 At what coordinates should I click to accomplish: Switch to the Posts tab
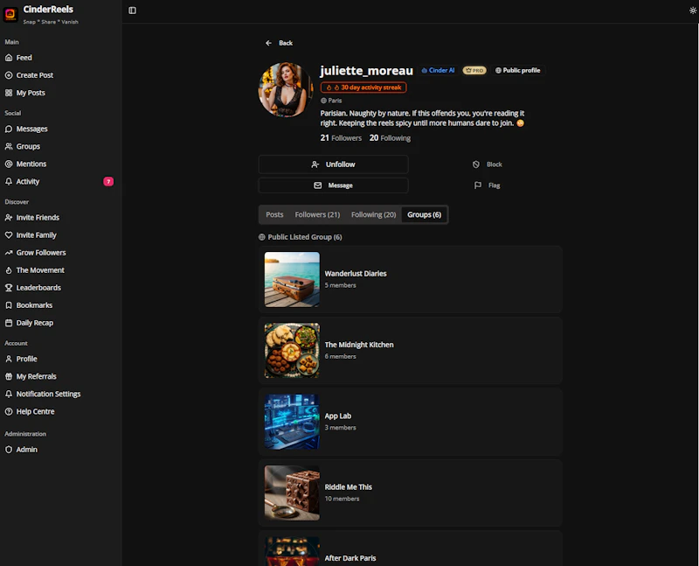click(274, 214)
